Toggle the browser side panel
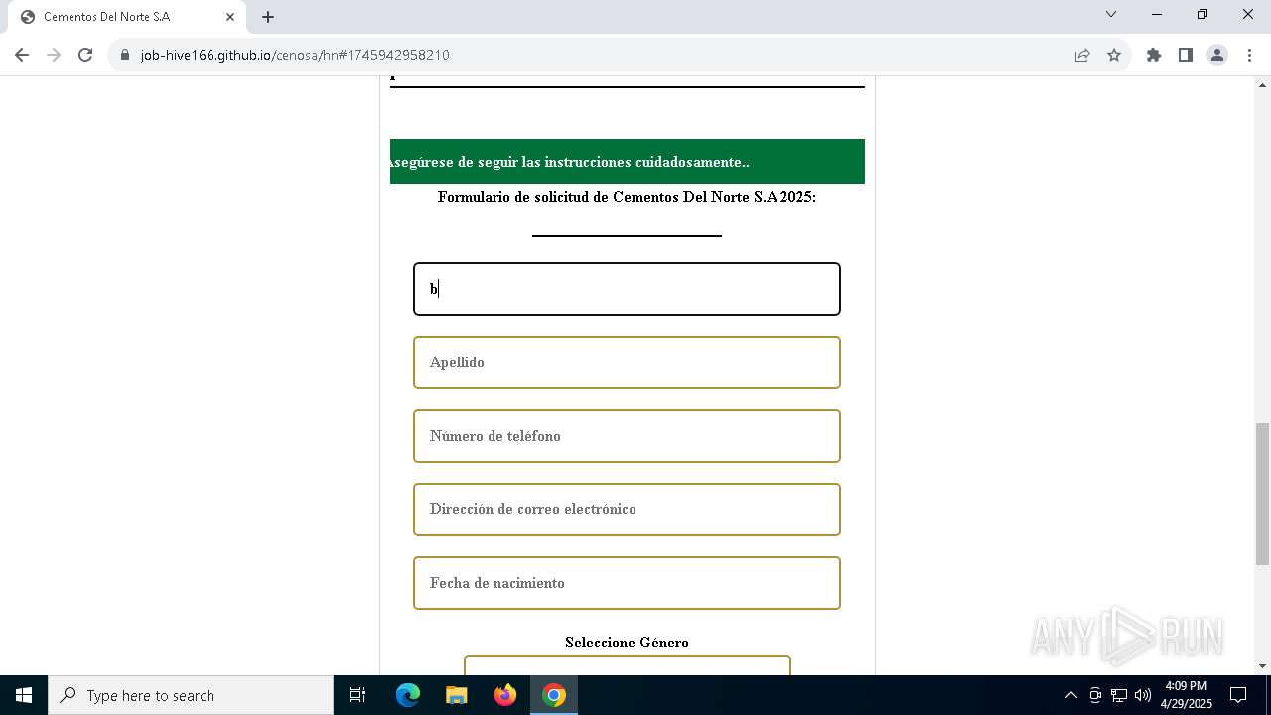The image size is (1271, 715). (x=1186, y=55)
